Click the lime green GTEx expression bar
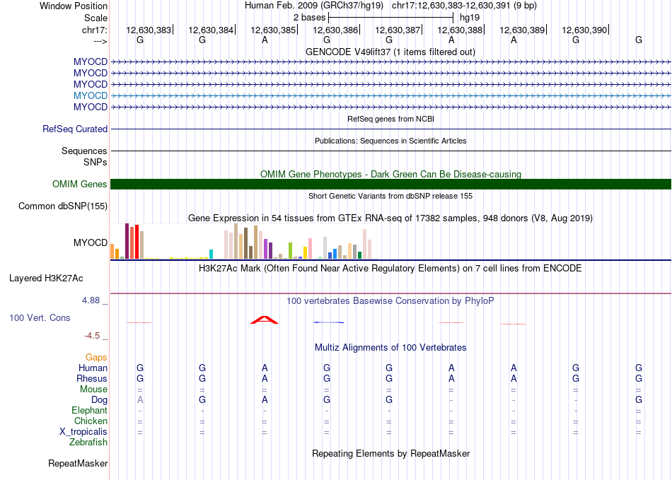672x480 pixels. coord(290,250)
